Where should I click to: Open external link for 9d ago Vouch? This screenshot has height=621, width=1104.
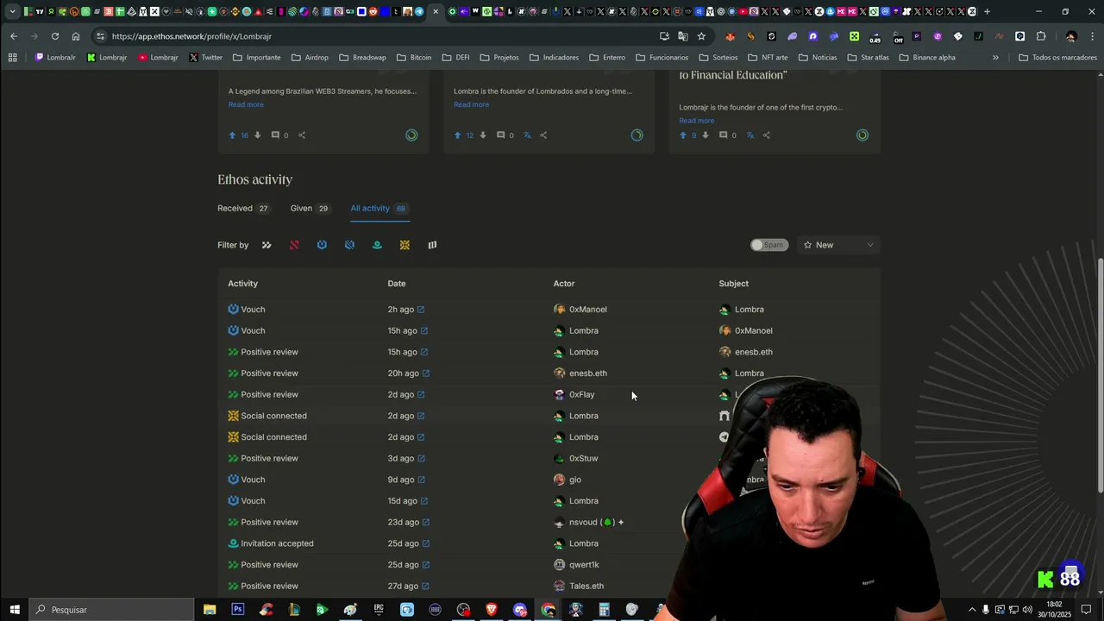pos(422,480)
